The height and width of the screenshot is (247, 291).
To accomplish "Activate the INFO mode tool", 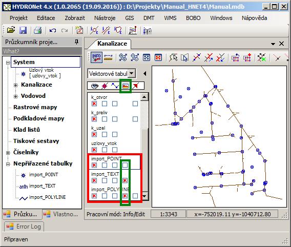I will (96, 57).
